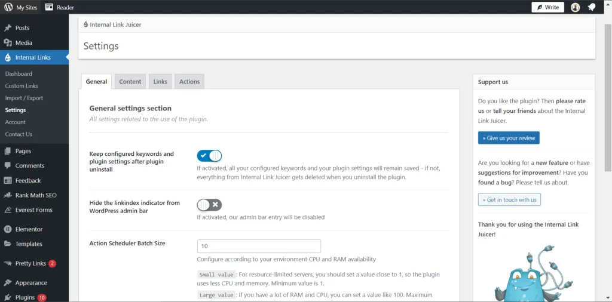
Task: Click the Everest Forms icon
Action: pyautogui.click(x=8, y=210)
